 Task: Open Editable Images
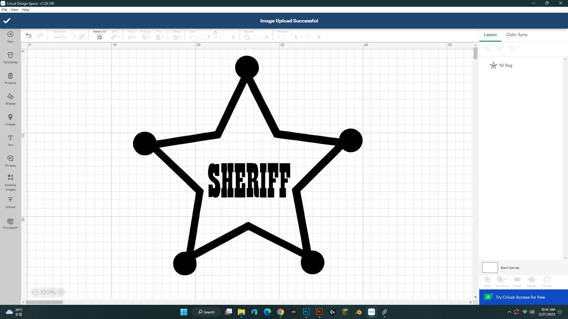click(10, 182)
